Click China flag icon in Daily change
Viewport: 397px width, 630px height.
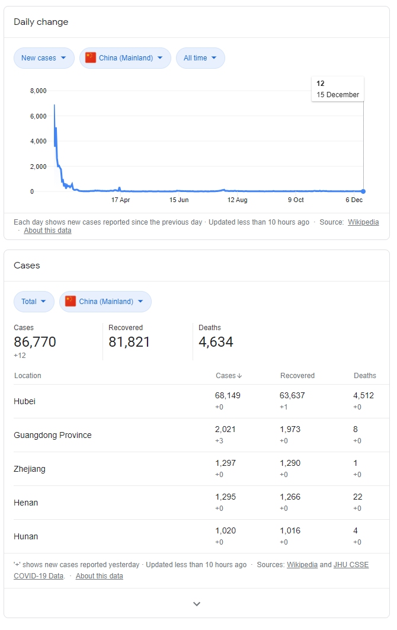pos(91,58)
